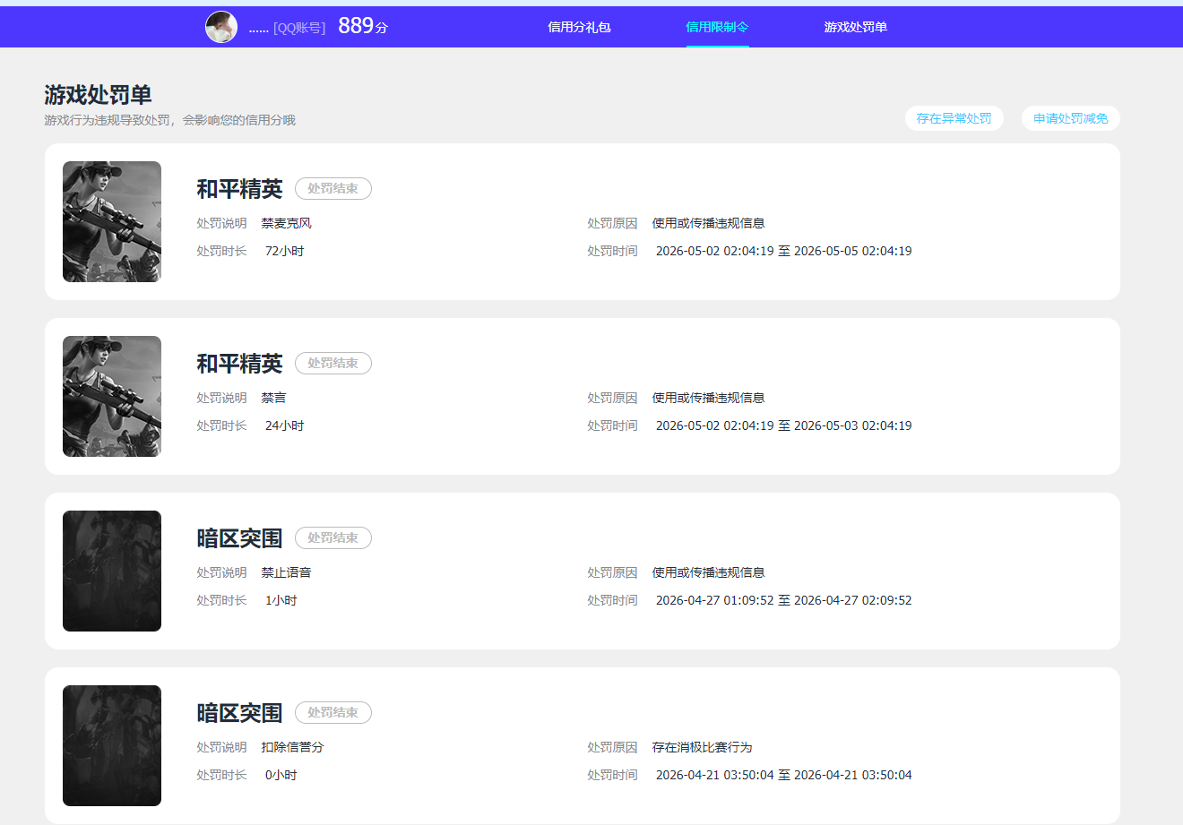Click the 889分 credit score
Image resolution: width=1183 pixels, height=825 pixels.
click(363, 26)
